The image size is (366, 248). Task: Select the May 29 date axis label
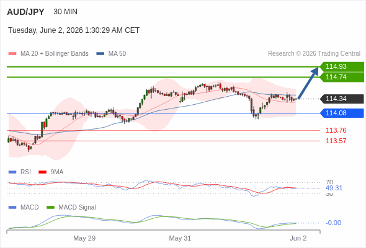[x=84, y=238]
